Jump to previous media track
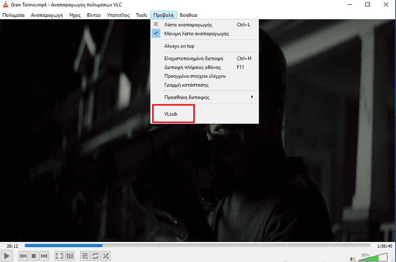396x262 pixels. 23,256
